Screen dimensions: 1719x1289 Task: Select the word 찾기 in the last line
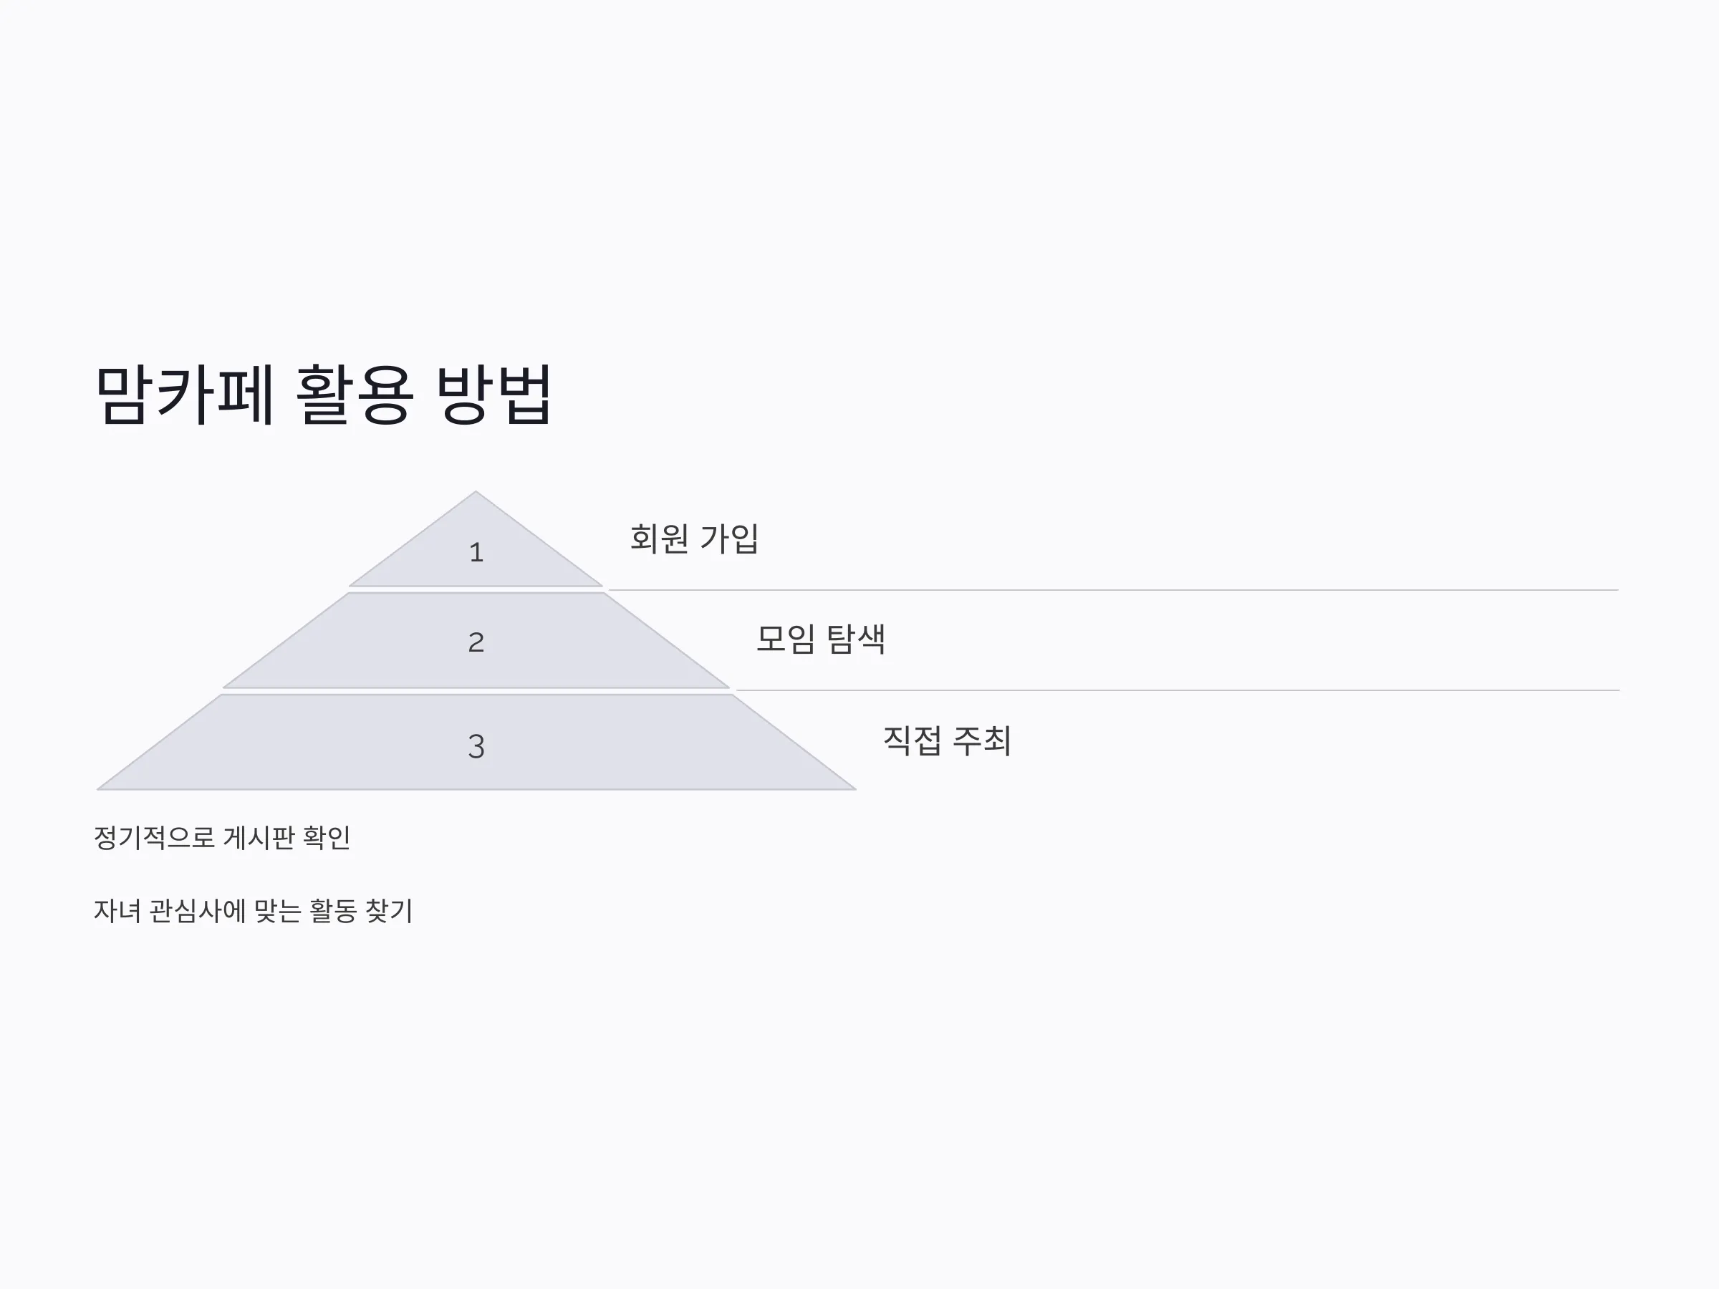(388, 911)
